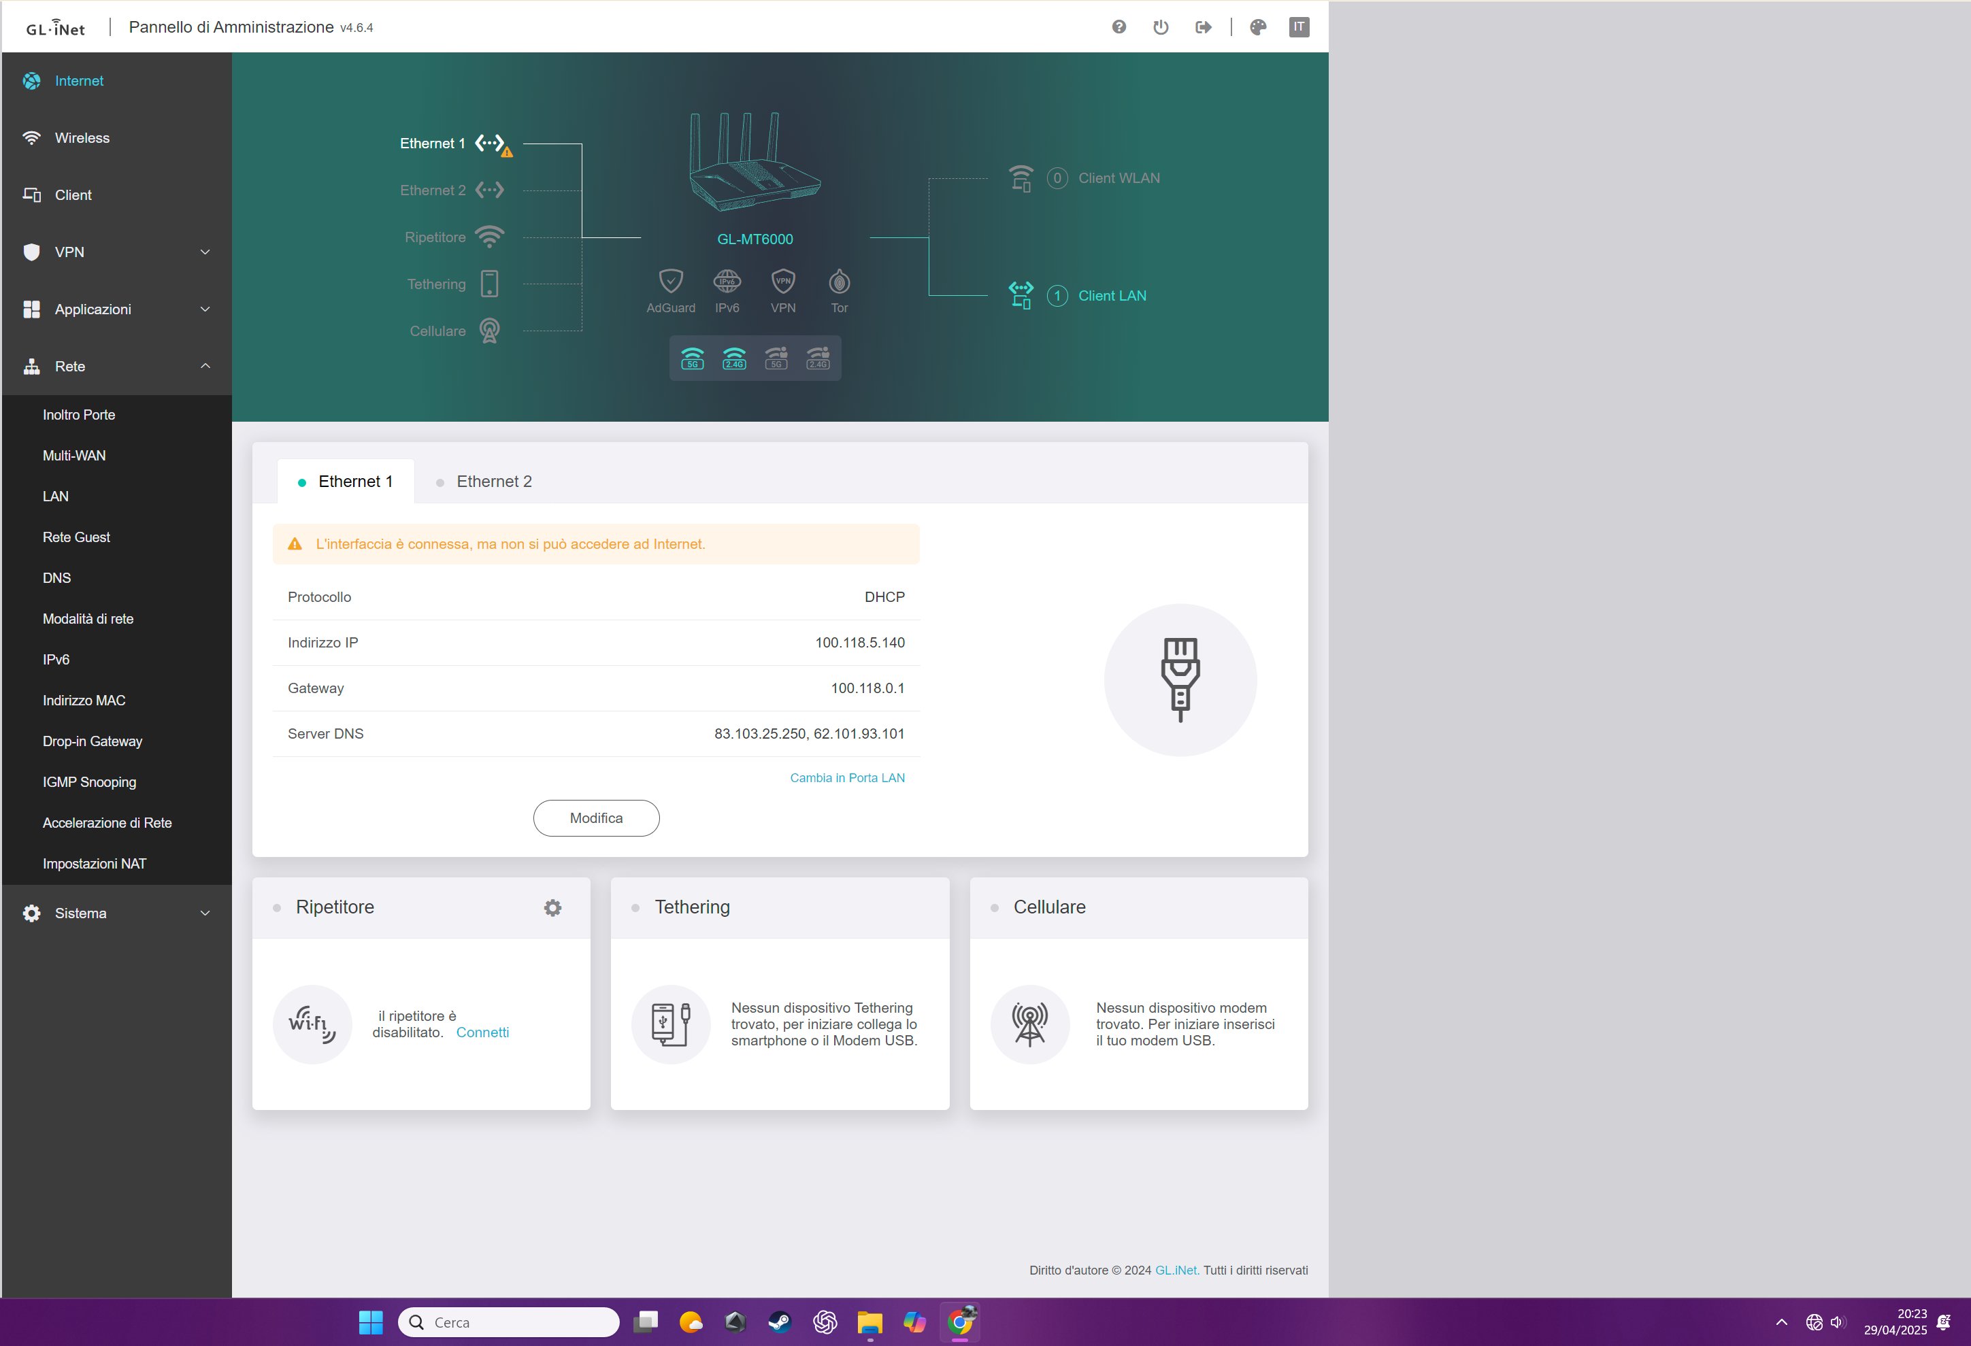Click the reboot power icon in header
The width and height of the screenshot is (1971, 1346).
click(x=1160, y=27)
